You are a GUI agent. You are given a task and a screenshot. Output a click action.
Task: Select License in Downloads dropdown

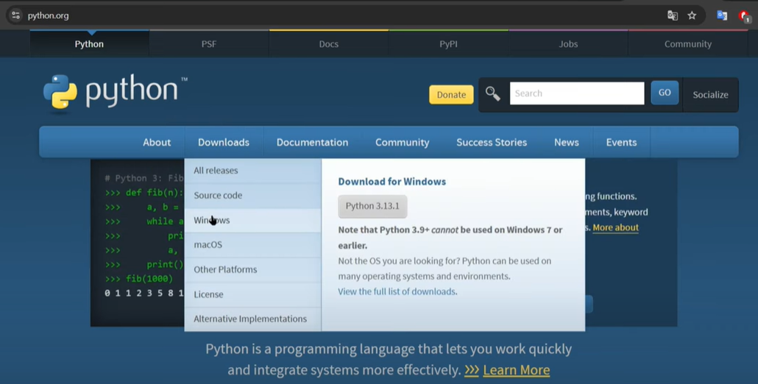[x=253, y=294]
